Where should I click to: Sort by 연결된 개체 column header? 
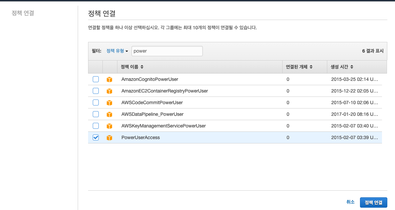(299, 67)
